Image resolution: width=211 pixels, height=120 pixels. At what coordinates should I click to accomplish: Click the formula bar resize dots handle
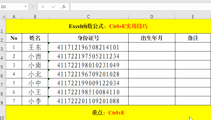pyautogui.click(x=33, y=7)
